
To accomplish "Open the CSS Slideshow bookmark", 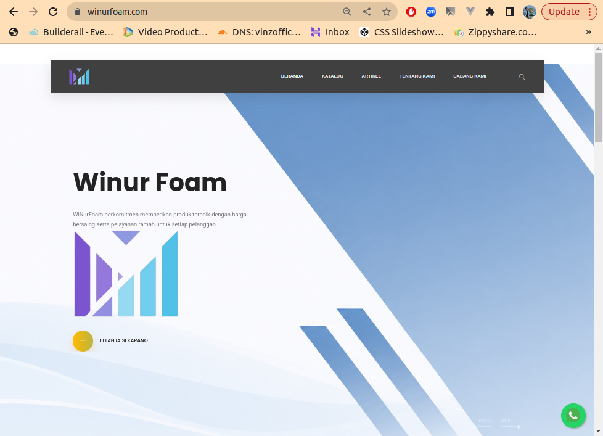I will point(401,32).
